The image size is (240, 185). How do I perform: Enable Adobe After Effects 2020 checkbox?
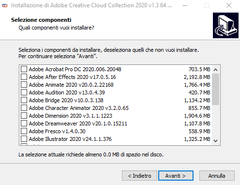tap(24, 77)
